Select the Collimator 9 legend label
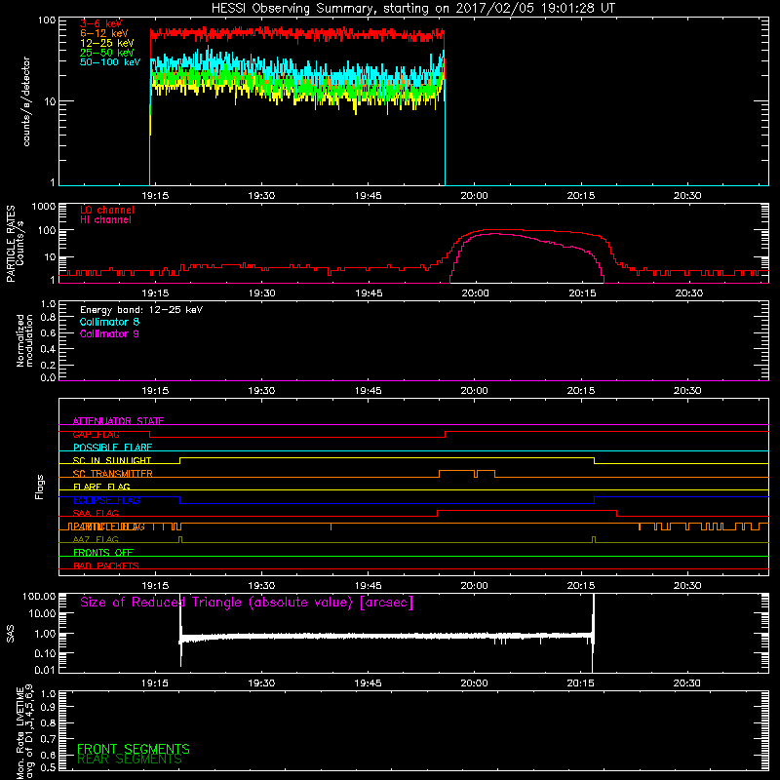This screenshot has width=780, height=780. coord(109,333)
